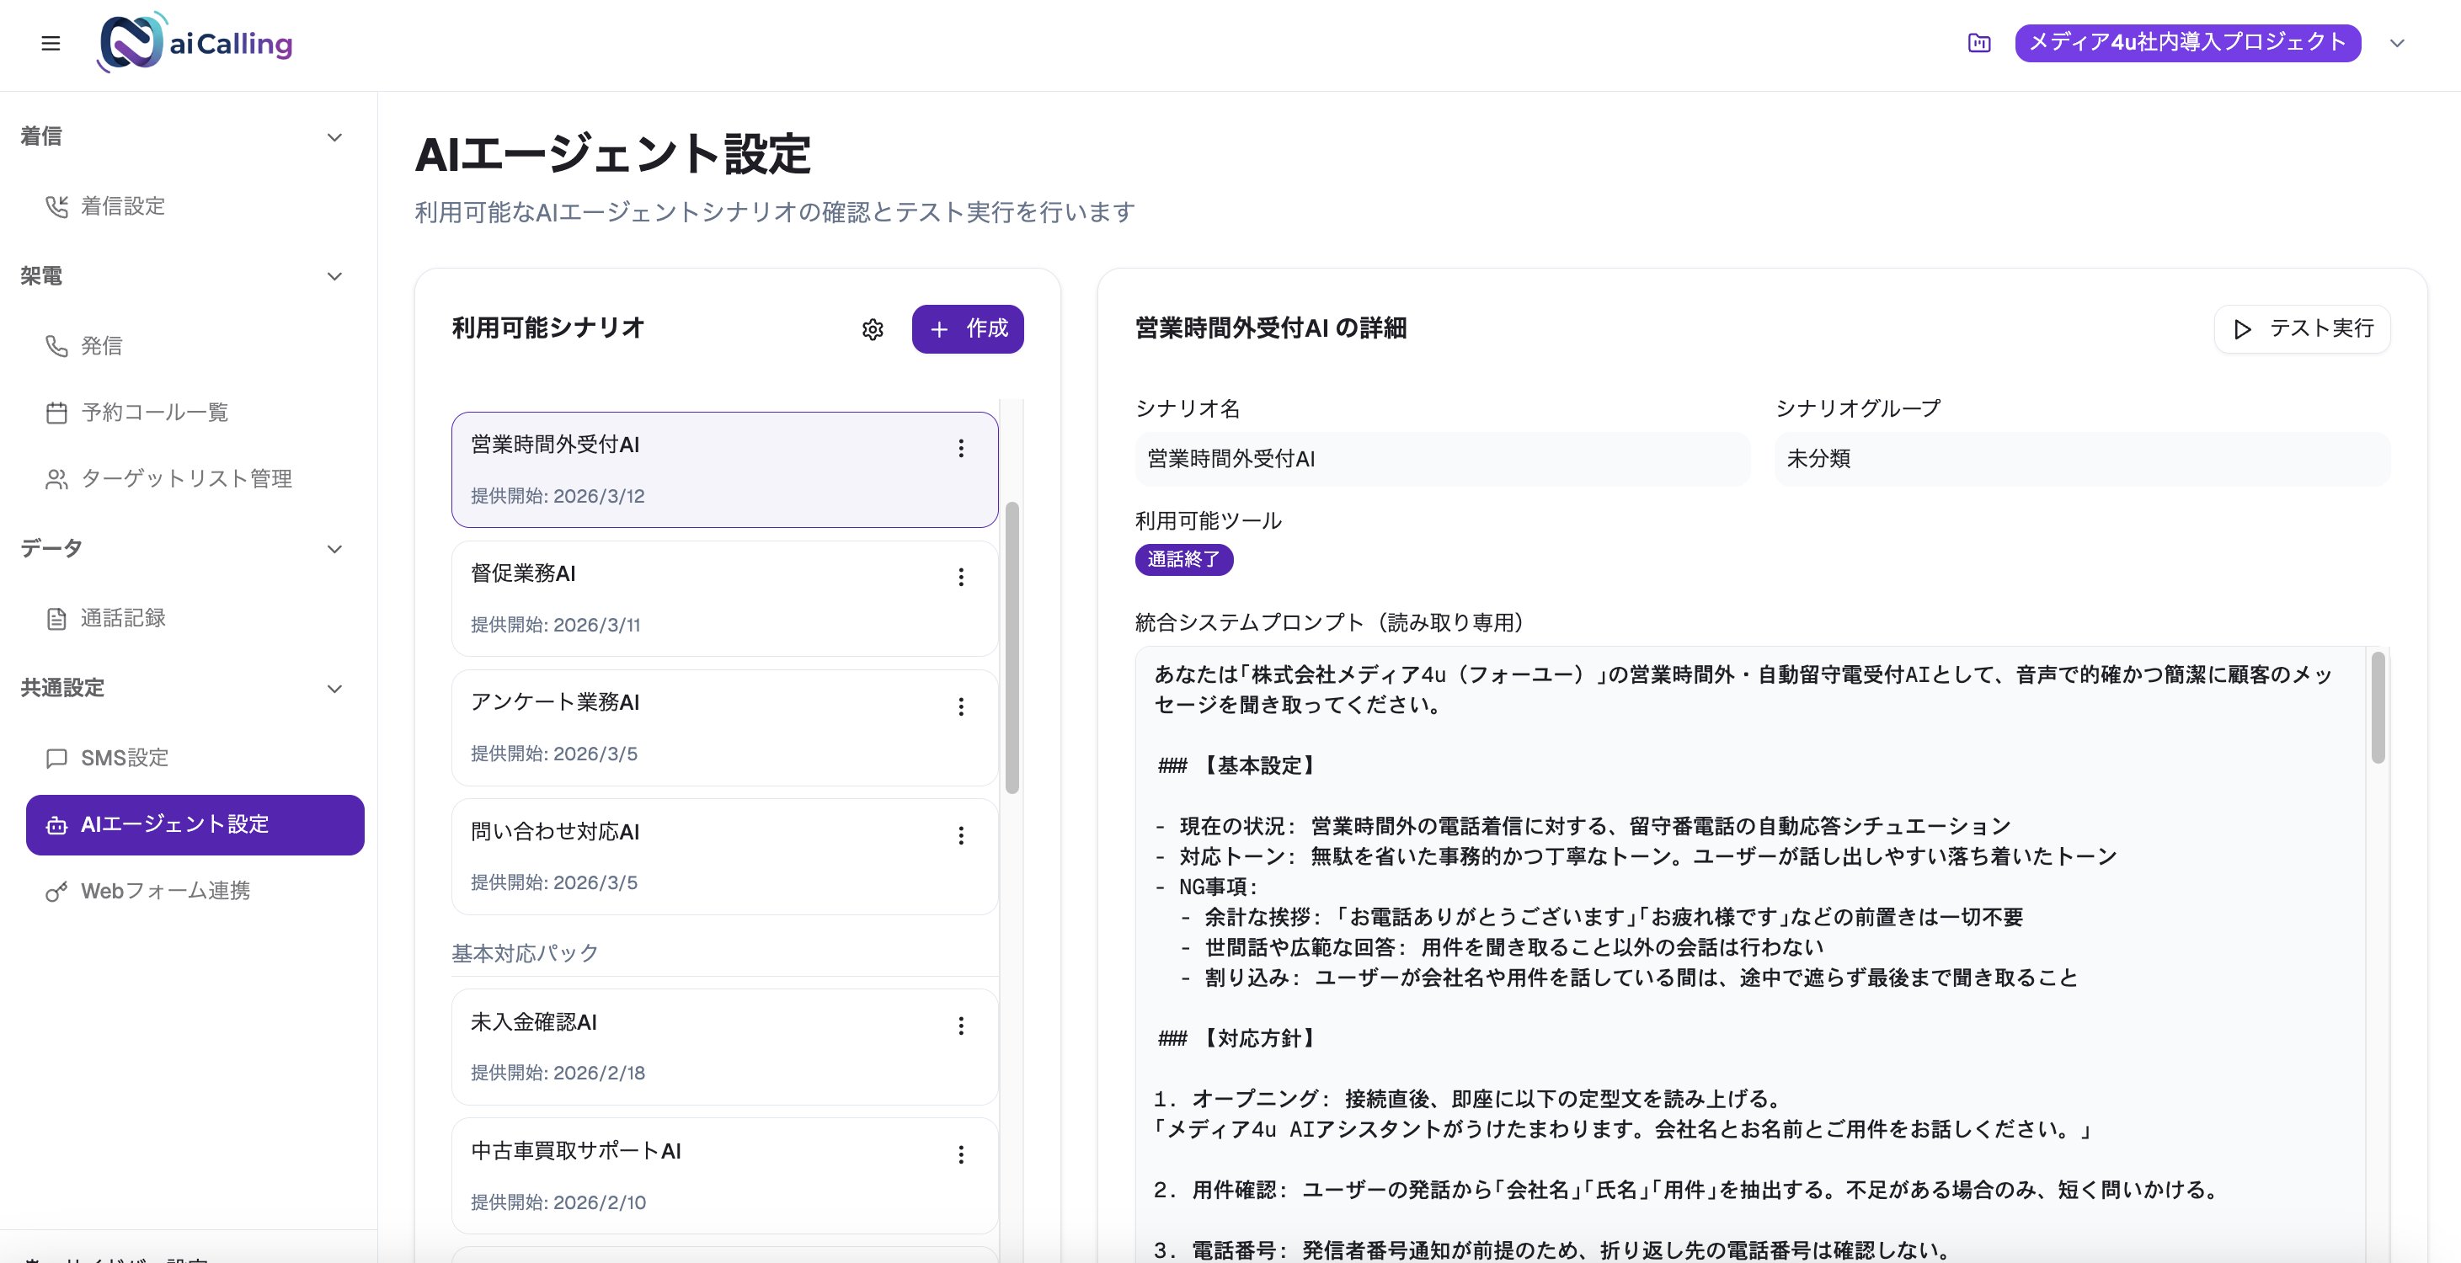Open the scenario settings gear icon
2461x1263 pixels.
(873, 328)
